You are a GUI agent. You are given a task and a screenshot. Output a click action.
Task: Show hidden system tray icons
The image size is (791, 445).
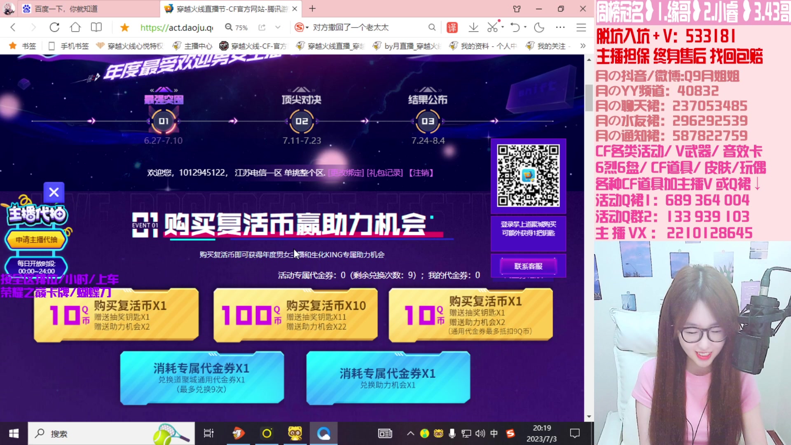[x=410, y=433]
